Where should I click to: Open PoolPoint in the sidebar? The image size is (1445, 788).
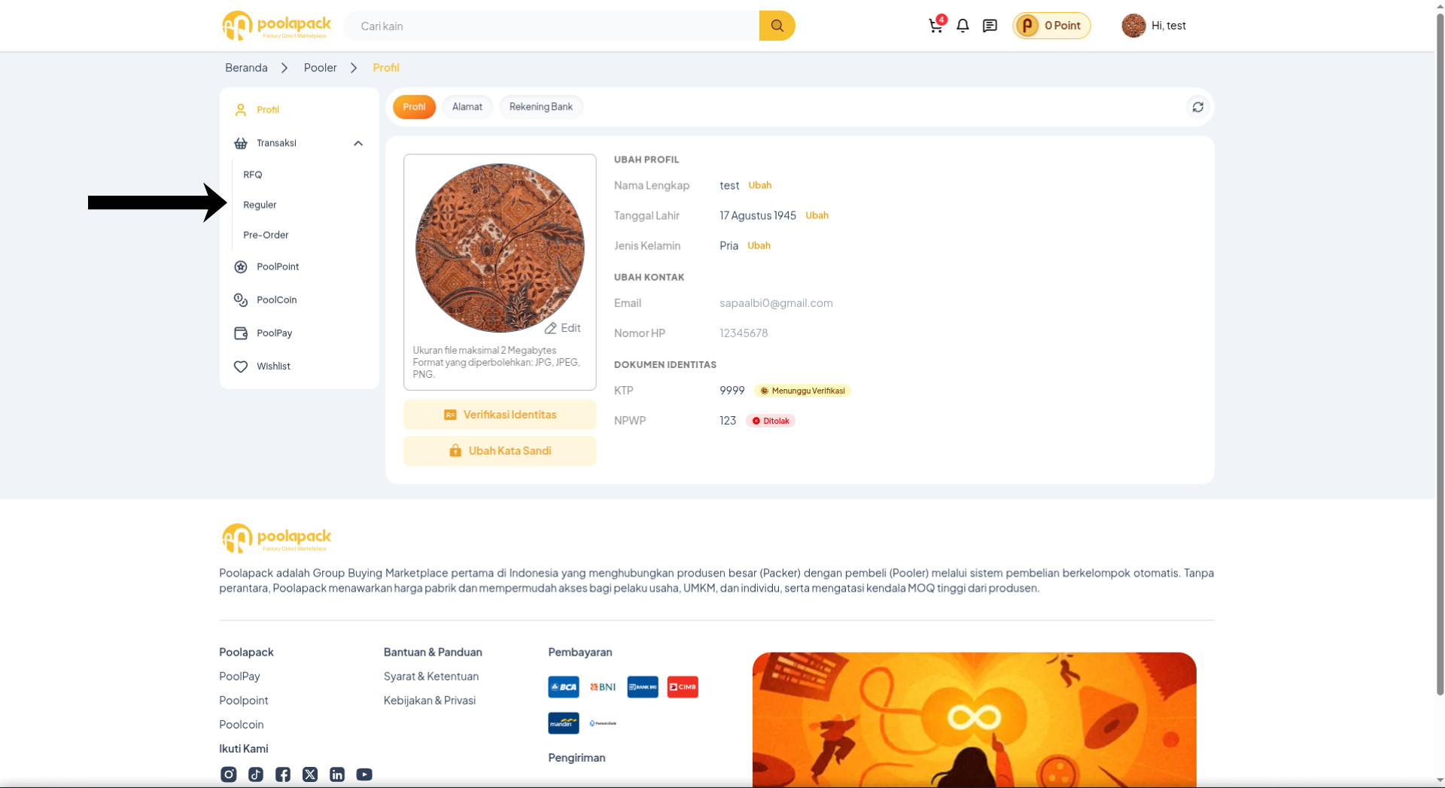tap(300, 266)
